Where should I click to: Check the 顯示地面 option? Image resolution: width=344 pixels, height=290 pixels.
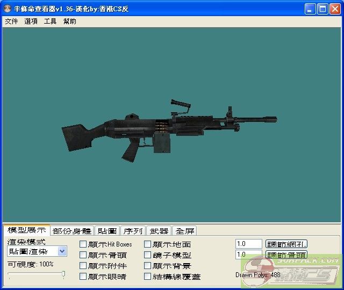point(148,244)
